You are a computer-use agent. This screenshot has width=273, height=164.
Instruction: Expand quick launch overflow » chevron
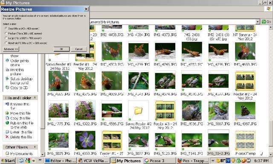[x=40, y=160]
